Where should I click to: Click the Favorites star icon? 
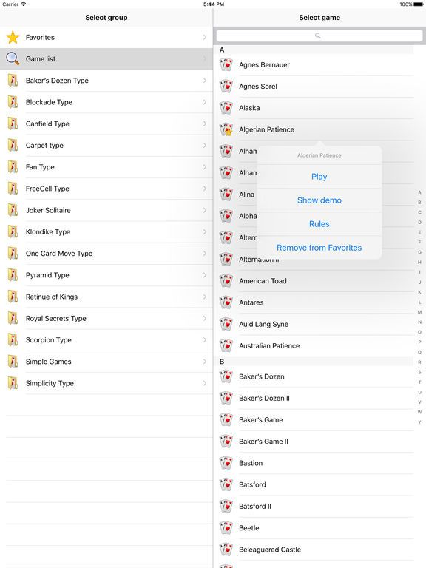tap(13, 37)
